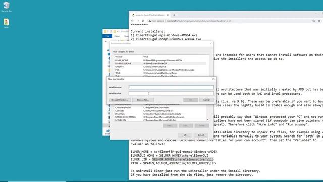Image resolution: width=323 pixels, height=182 pixels.
Task: Bookmark the page with the star icon
Action: point(319,21)
